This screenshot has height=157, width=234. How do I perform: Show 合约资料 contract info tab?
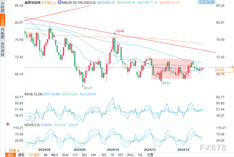2,49
